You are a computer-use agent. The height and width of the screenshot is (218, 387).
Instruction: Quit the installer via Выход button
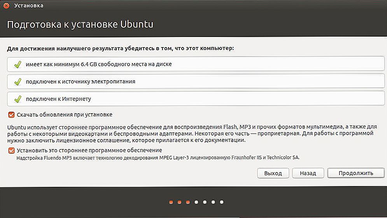click(x=273, y=173)
